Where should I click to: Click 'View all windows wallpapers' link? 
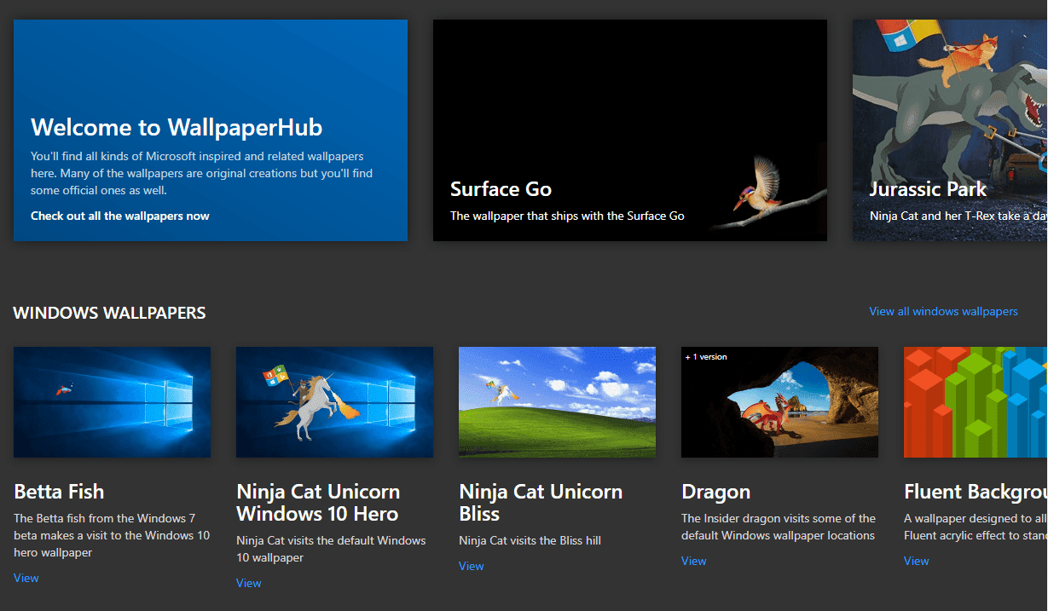pyautogui.click(x=943, y=311)
